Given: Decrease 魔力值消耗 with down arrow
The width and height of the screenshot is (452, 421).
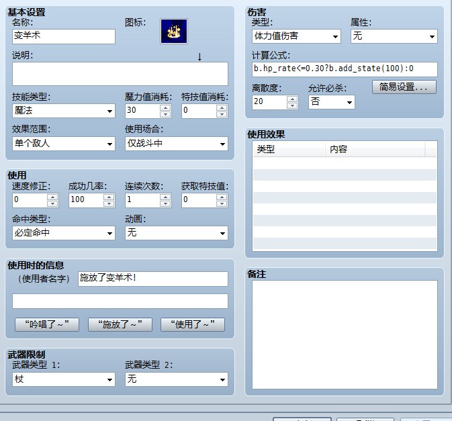Looking at the screenshot, I should pyautogui.click(x=165, y=114).
